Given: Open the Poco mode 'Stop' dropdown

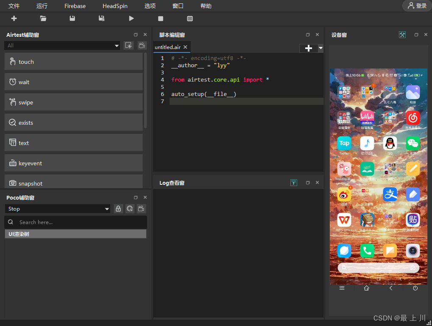Looking at the screenshot, I should coord(107,209).
